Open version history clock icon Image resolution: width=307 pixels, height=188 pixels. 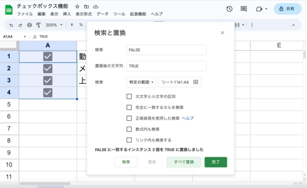point(229,9)
